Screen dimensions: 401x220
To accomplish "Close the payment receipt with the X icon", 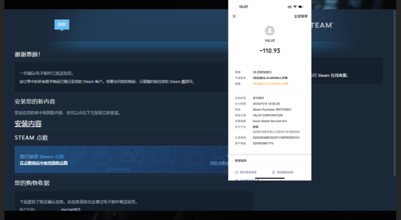I will point(234,16).
